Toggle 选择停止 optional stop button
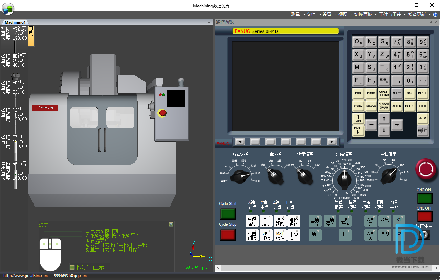Screen dimensions: 440x280 [x=294, y=221]
